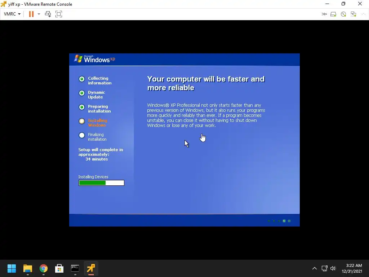369x277 pixels.
Task: Open the network adapter device icon in the toolbar
Action: point(354,14)
